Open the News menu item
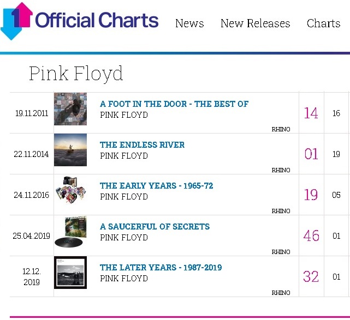The width and height of the screenshot is (350, 320). (189, 23)
